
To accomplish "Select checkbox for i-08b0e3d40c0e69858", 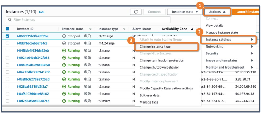I will tap(7, 65).
